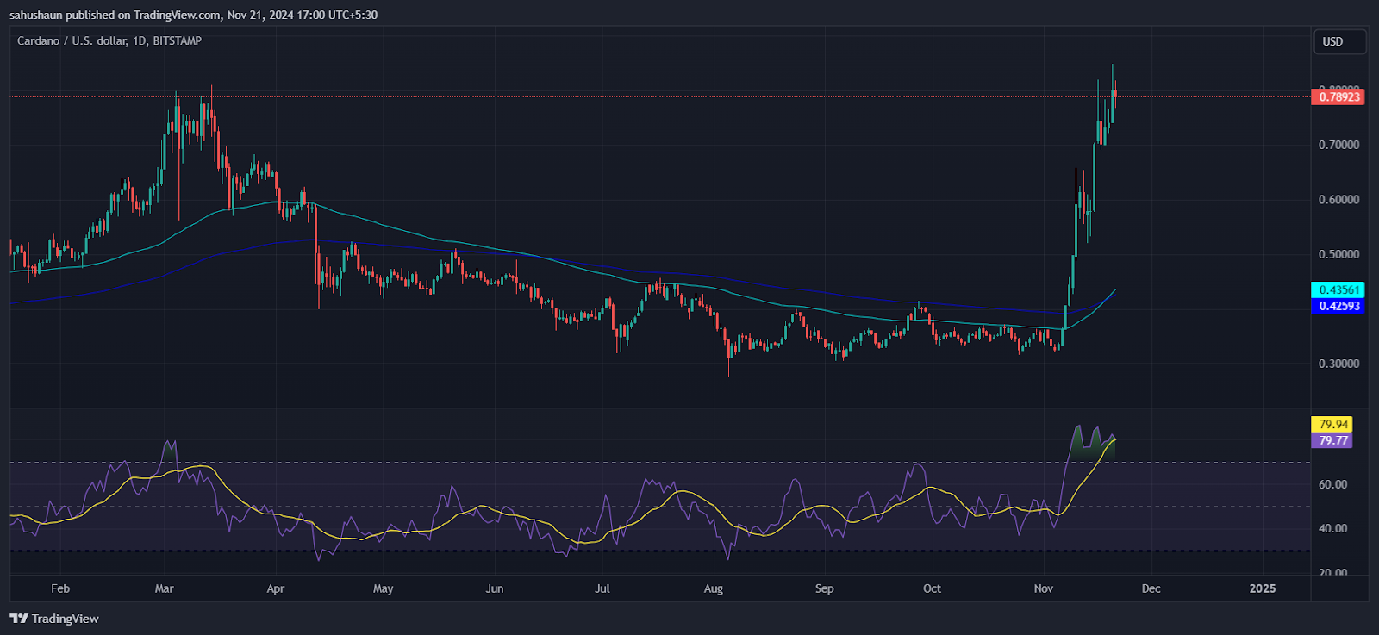
Task: Click the 60.00 RSI axis label
Action: [x=1332, y=484]
